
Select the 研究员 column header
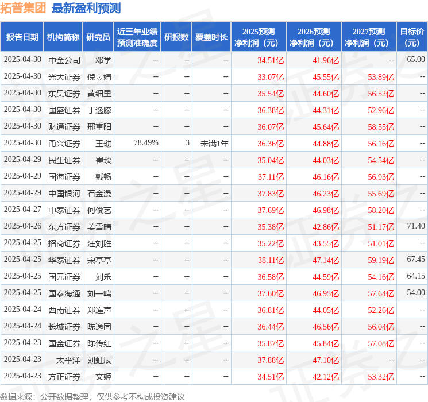pyautogui.click(x=98, y=37)
